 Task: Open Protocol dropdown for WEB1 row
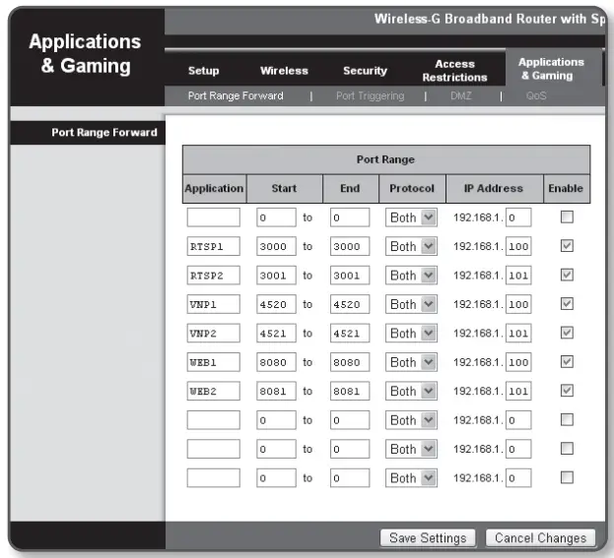pyautogui.click(x=409, y=362)
